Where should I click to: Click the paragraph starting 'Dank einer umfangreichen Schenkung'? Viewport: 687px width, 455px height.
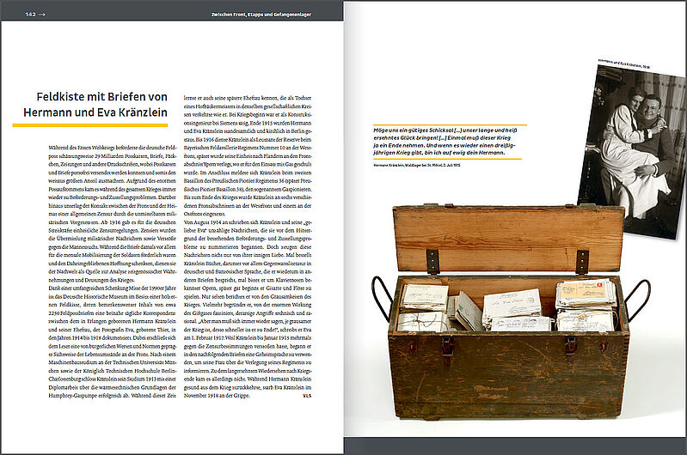112,342
